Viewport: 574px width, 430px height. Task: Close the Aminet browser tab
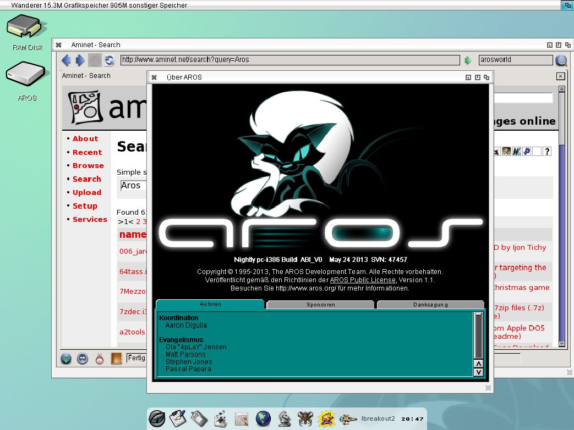coord(560,76)
